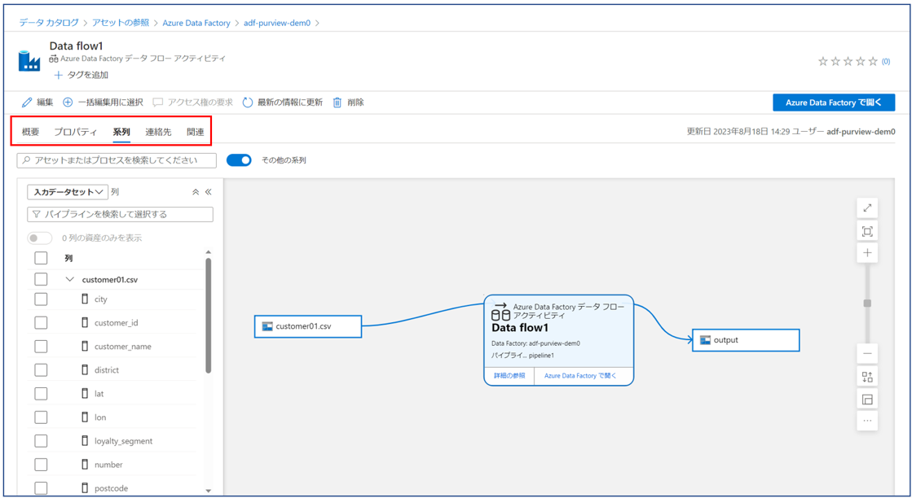Switch to the プロパティ tab

[76, 132]
